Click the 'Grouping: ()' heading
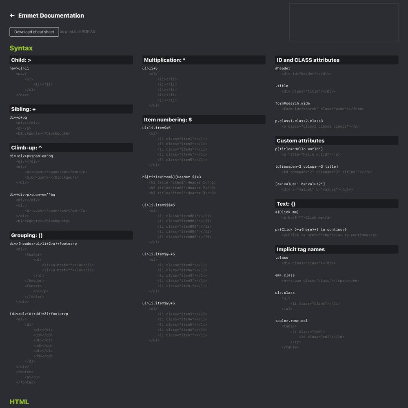Viewport: 408px width, 408px height. click(71, 235)
